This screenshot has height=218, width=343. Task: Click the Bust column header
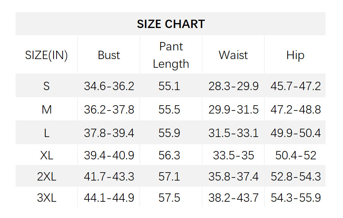pyautogui.click(x=109, y=55)
